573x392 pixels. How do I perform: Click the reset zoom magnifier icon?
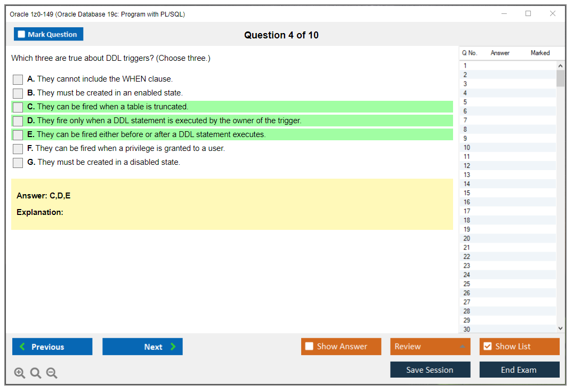36,373
